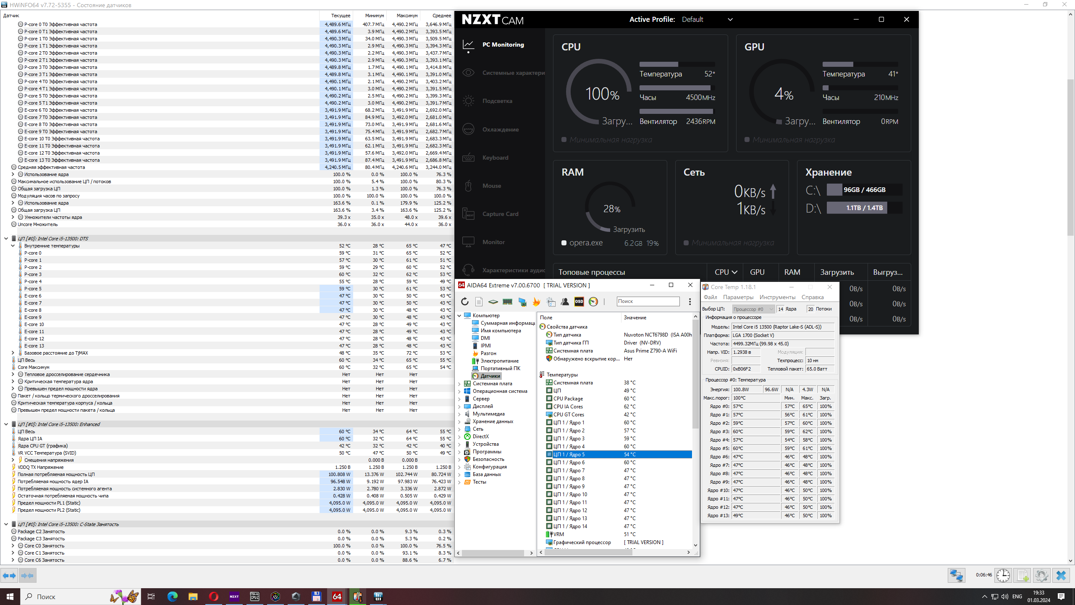
Task: Open 'Инструменты' menu in Core Temp
Action: [777, 297]
